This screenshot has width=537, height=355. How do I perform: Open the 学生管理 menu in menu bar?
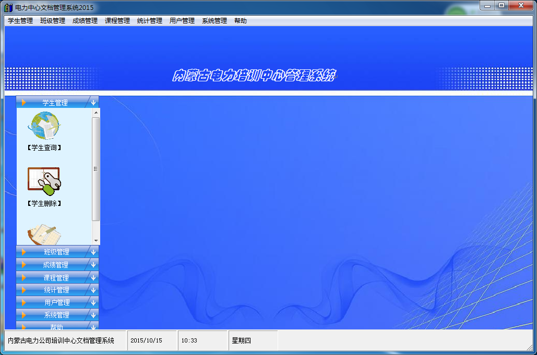tap(20, 21)
